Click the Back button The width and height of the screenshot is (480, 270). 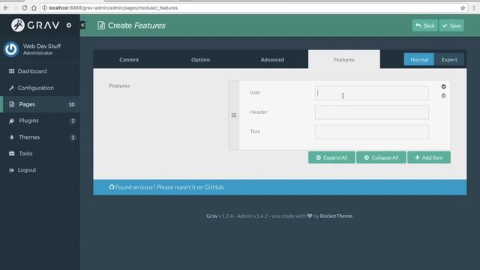(425, 25)
